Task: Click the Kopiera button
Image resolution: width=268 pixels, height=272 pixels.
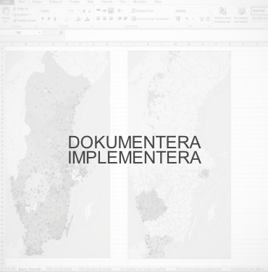Action: [x=21, y=14]
